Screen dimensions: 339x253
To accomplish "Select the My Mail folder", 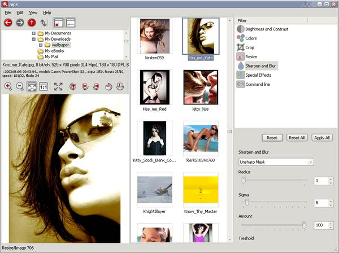I will click(x=51, y=57).
